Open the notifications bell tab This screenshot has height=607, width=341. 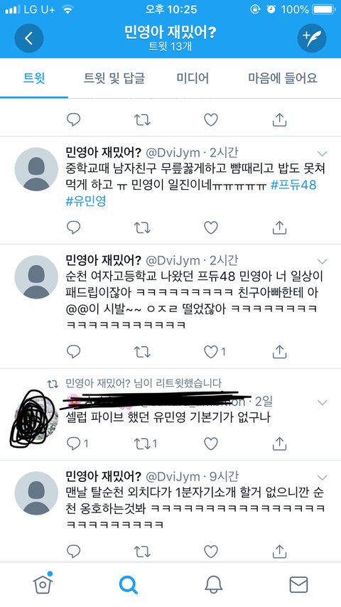click(x=213, y=584)
